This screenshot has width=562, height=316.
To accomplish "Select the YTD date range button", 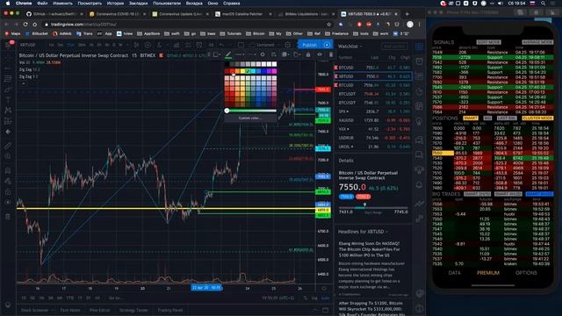I will (70, 298).
